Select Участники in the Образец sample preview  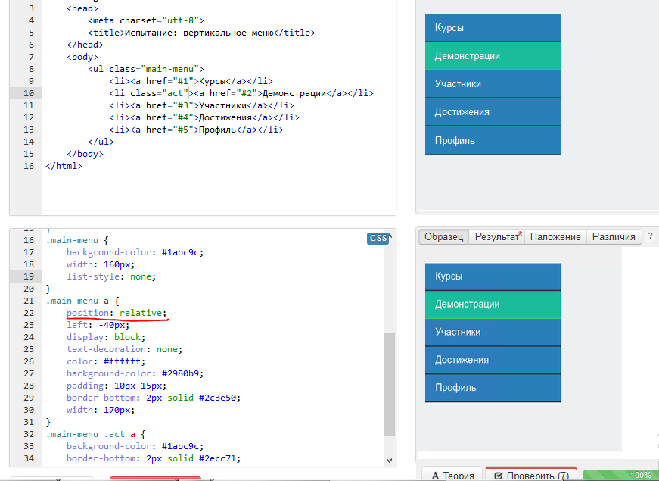coord(493,332)
